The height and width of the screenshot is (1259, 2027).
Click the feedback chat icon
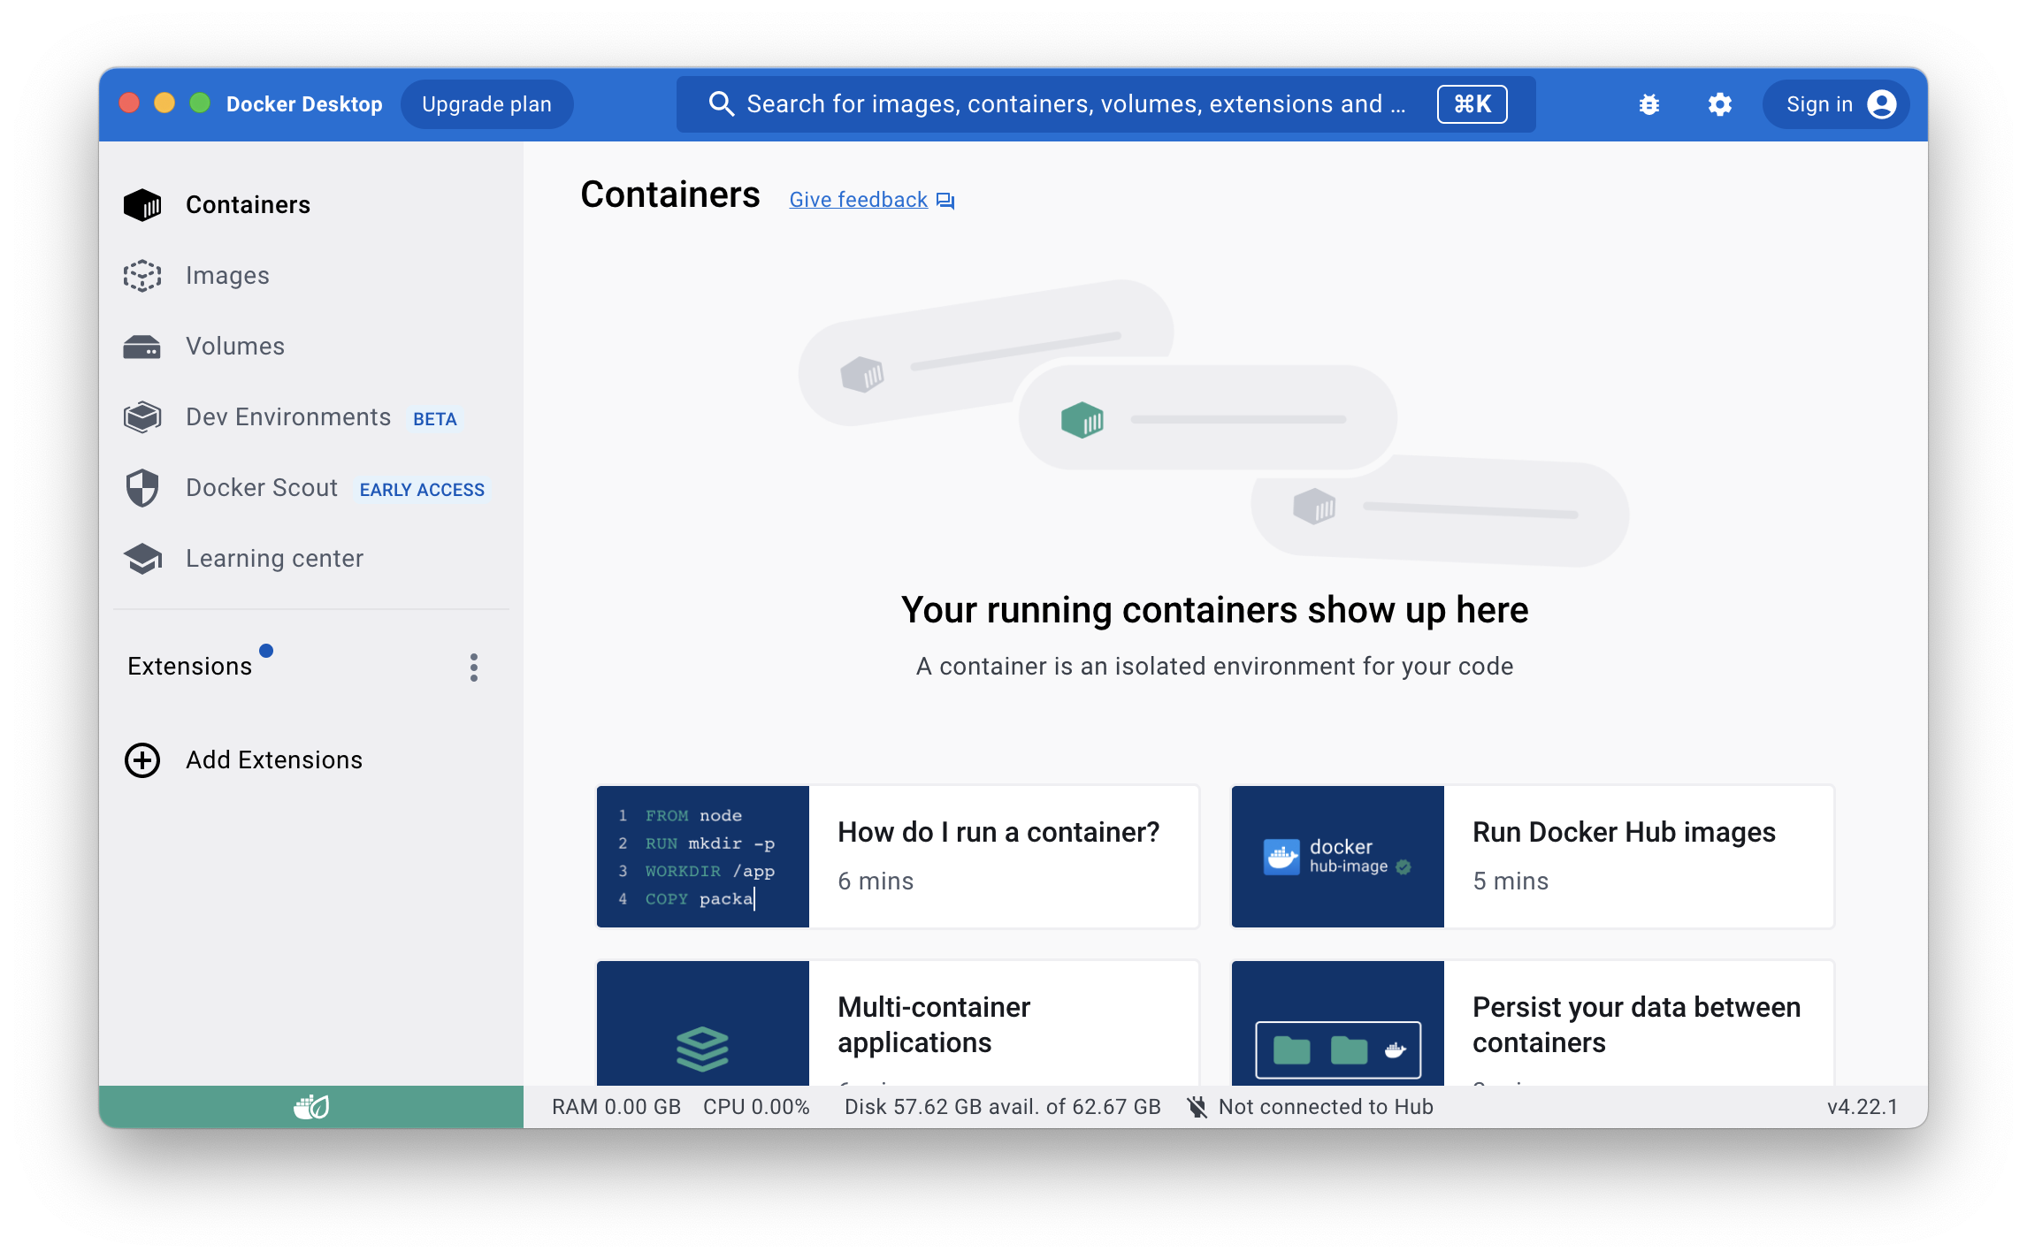(945, 201)
